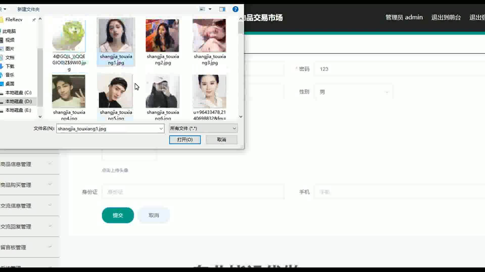Click the help question mark icon
The image size is (485, 272).
235,9
